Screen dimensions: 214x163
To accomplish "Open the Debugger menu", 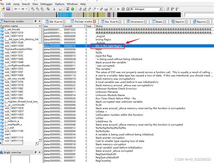I will pos(47,4).
